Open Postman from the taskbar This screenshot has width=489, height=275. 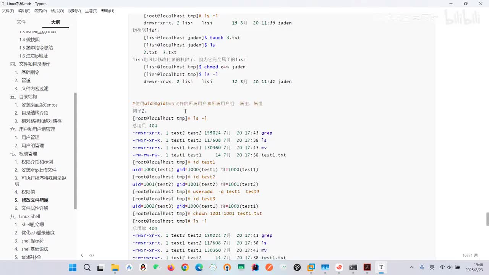click(x=269, y=267)
